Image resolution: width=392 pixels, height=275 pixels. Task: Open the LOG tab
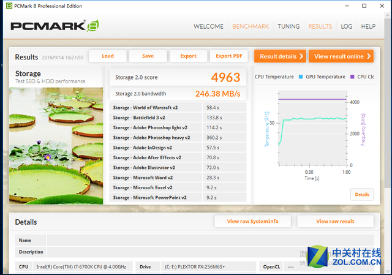[x=346, y=26]
